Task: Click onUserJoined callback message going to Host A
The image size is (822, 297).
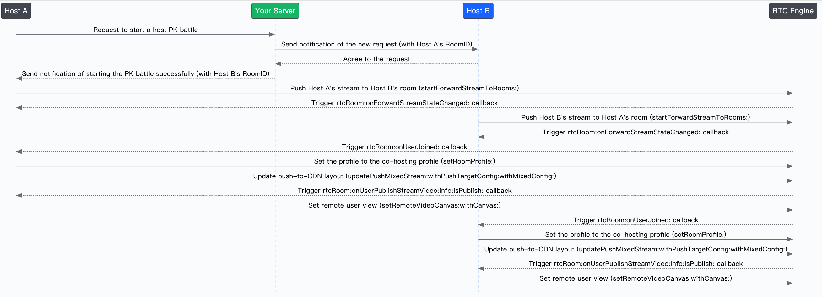Action: pyautogui.click(x=404, y=147)
